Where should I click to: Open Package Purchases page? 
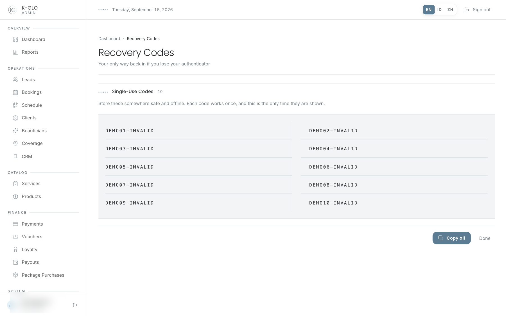click(43, 275)
